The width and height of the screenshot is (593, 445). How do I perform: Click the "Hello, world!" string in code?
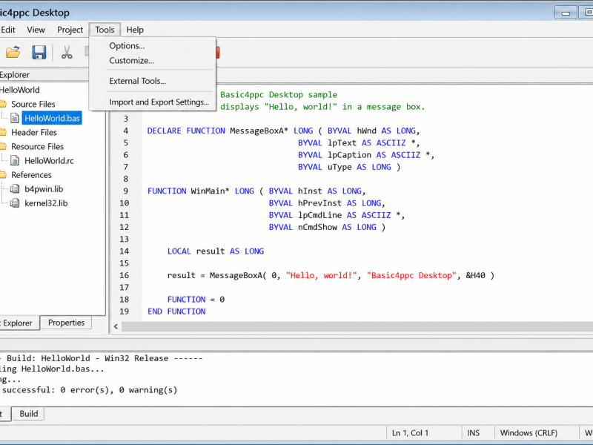322,275
